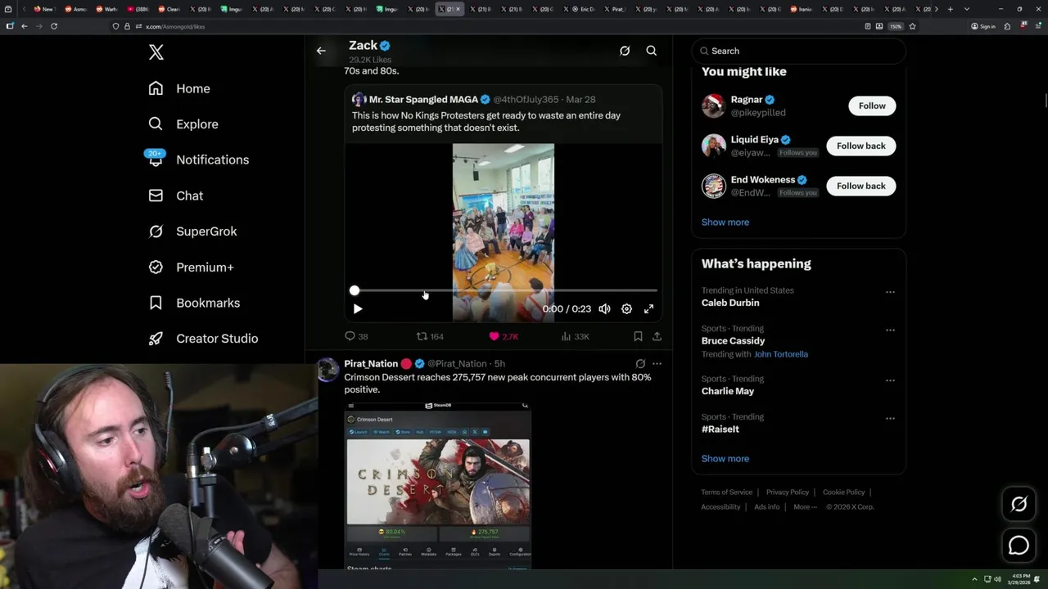Open Pirat_Nation profile avatar
Screen dimensions: 1048x589
tap(328, 370)
